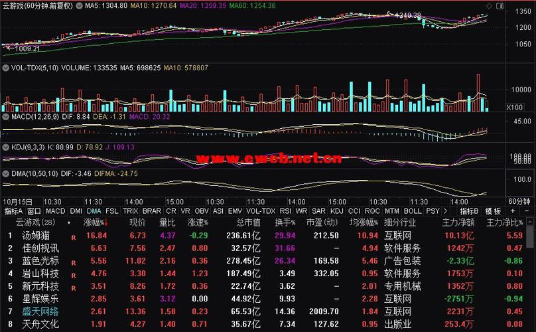Click the dot marker column header

tap(69, 222)
